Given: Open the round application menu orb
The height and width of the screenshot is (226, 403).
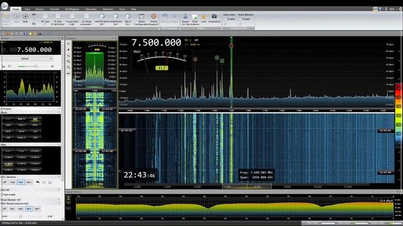Looking at the screenshot, I should tap(4, 6).
